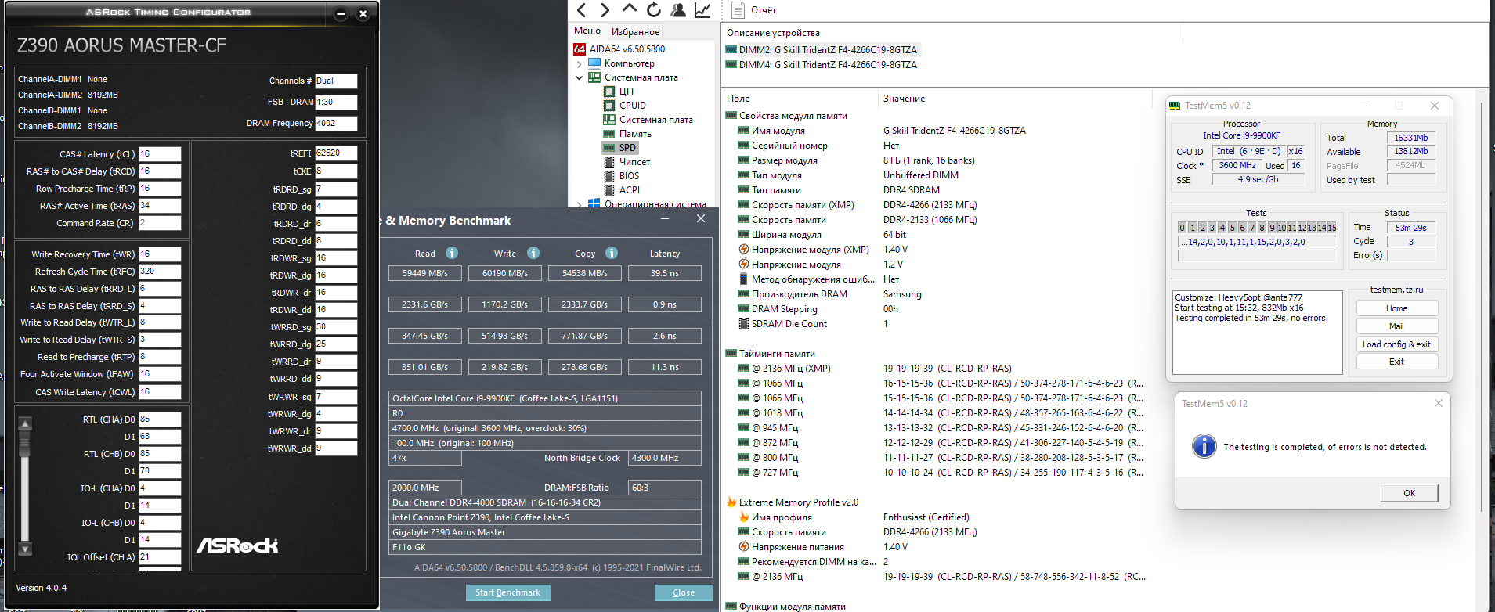Click the info icon next to Write
The height and width of the screenshot is (612, 1495).
(x=533, y=253)
